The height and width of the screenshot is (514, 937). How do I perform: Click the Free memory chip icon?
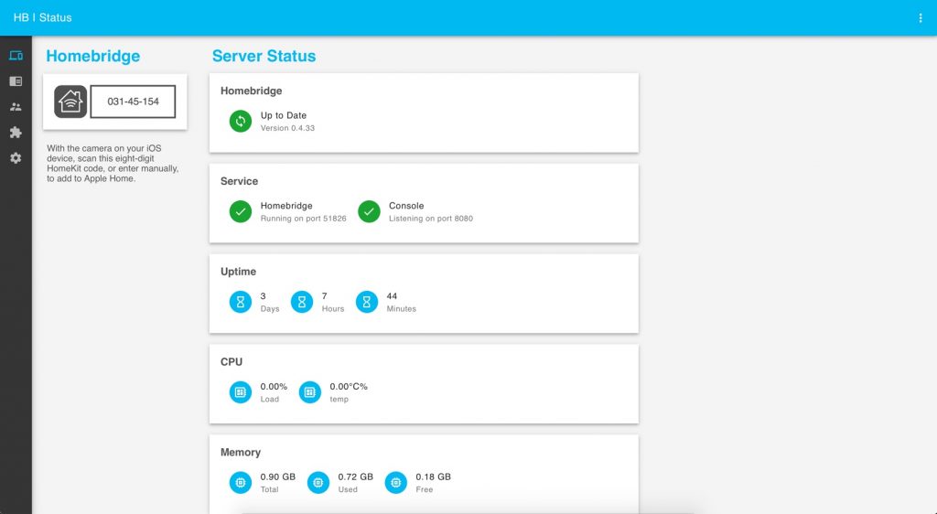395,482
